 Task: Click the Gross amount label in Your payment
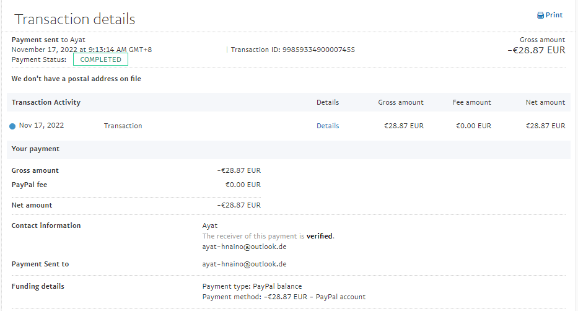click(x=35, y=170)
